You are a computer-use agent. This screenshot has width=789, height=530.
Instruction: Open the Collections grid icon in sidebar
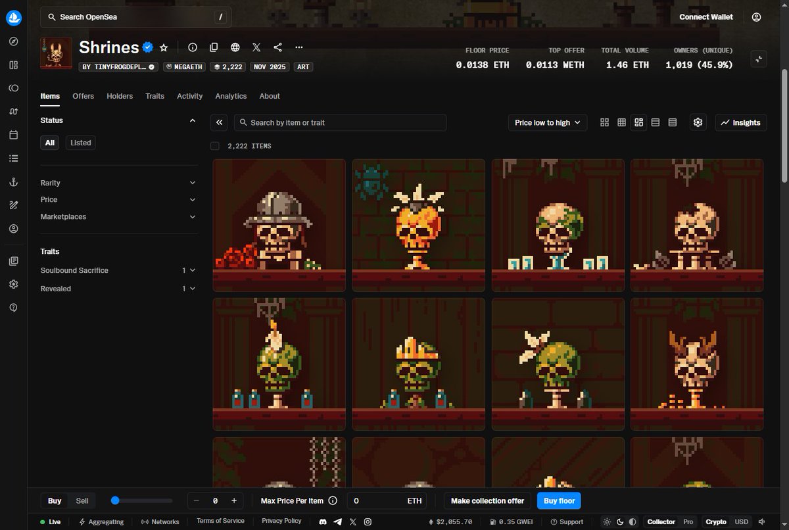tap(14, 64)
